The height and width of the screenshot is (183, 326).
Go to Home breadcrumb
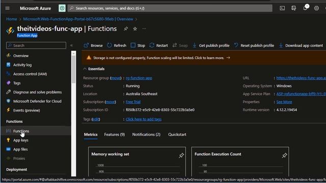[11, 19]
